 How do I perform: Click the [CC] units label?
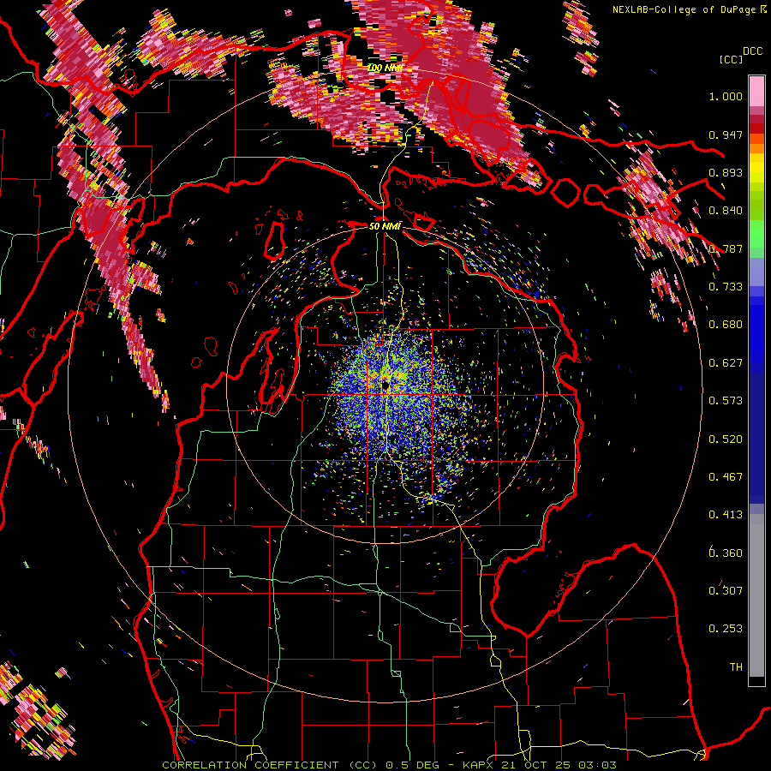click(x=731, y=59)
